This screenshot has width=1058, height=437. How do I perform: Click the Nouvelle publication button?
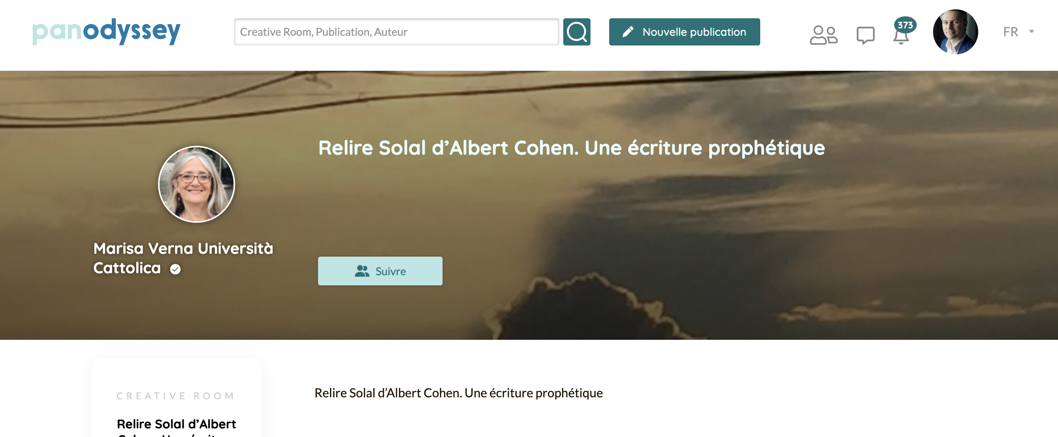684,31
